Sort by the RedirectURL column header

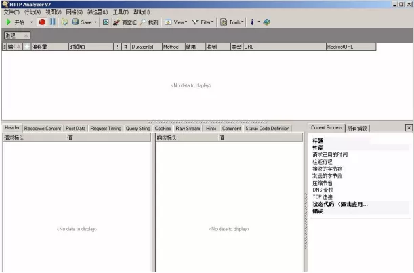(x=351, y=47)
